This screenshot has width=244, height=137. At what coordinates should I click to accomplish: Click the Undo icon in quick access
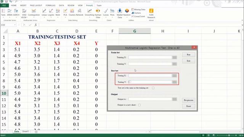tap(11, 2)
